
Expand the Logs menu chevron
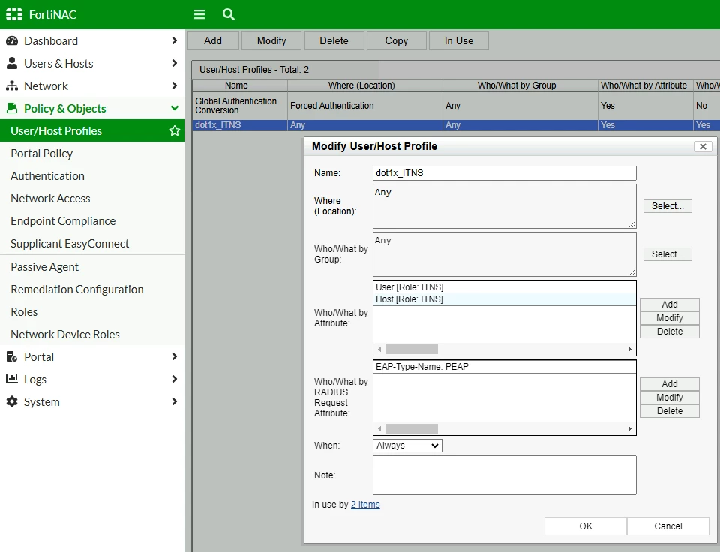tap(175, 379)
